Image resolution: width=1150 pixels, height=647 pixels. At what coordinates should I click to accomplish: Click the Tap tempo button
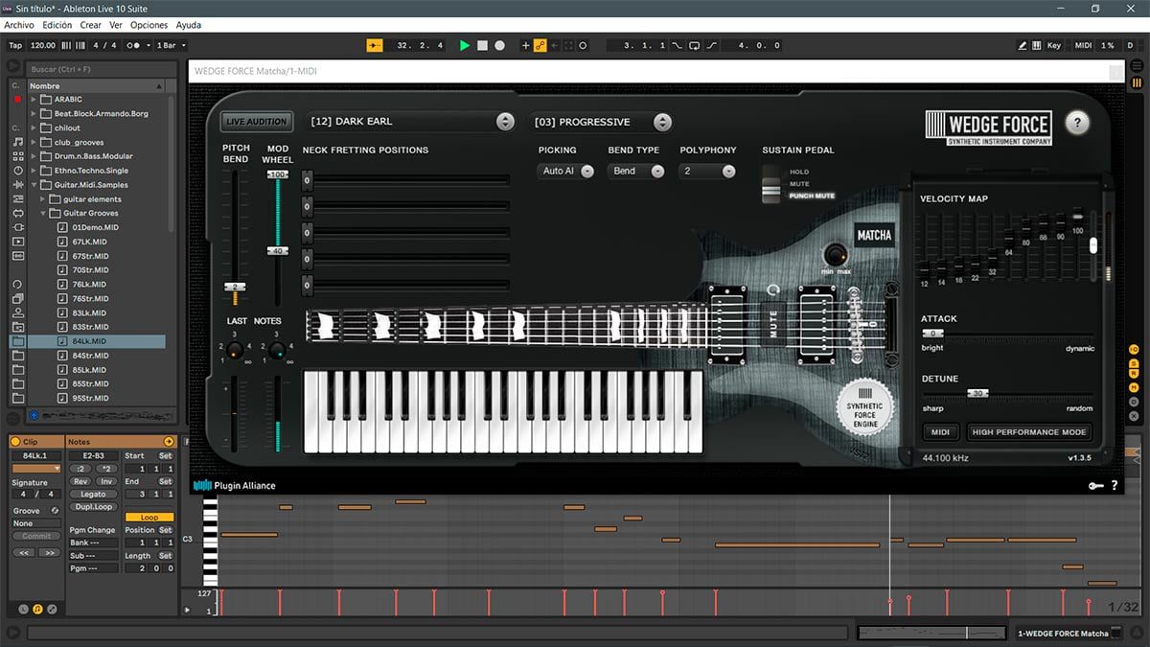(15, 45)
